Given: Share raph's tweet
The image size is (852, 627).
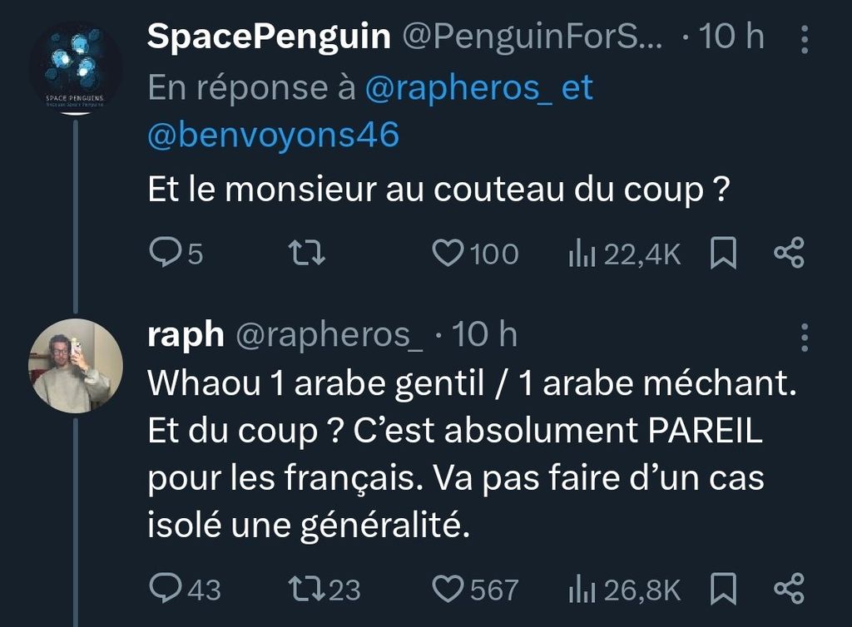Looking at the screenshot, I should [789, 589].
